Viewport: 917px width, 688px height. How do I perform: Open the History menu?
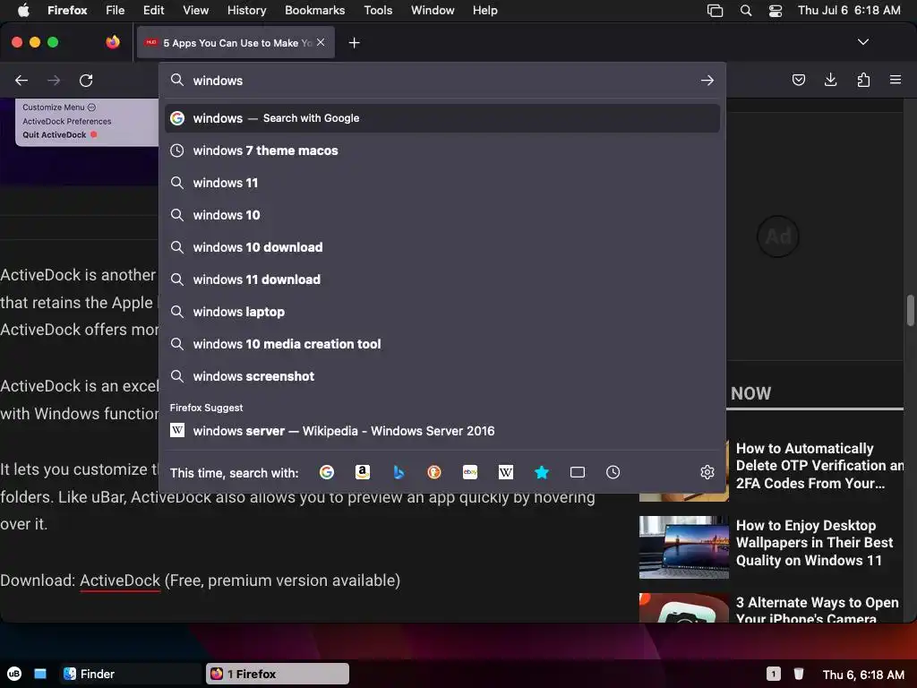[246, 11]
